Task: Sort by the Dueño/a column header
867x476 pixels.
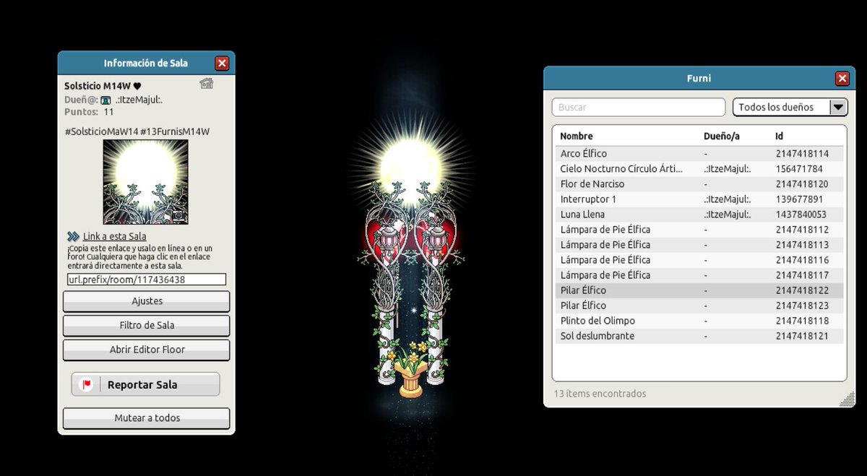Action: pos(722,136)
